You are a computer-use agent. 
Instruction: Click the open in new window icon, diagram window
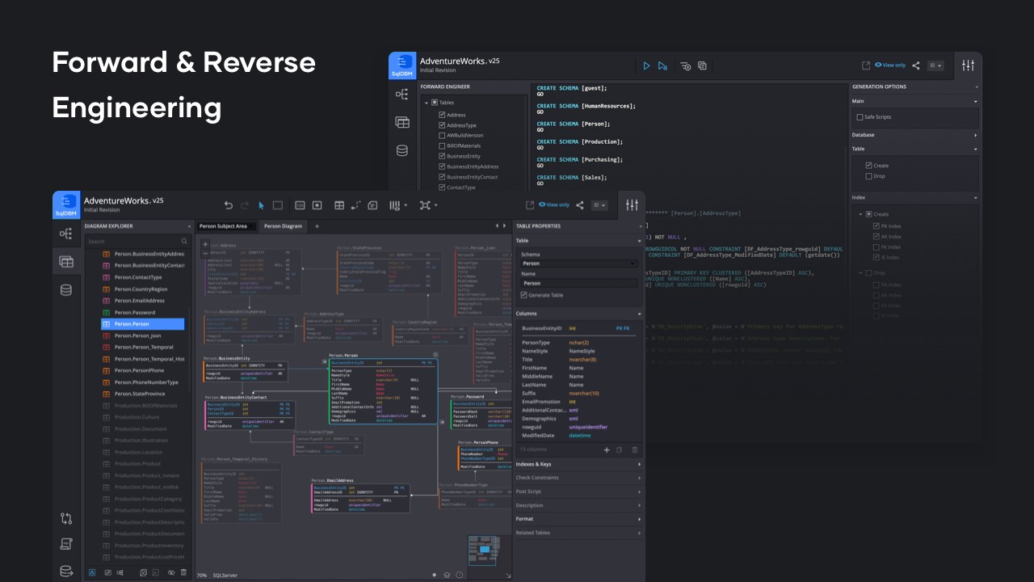[x=530, y=205]
